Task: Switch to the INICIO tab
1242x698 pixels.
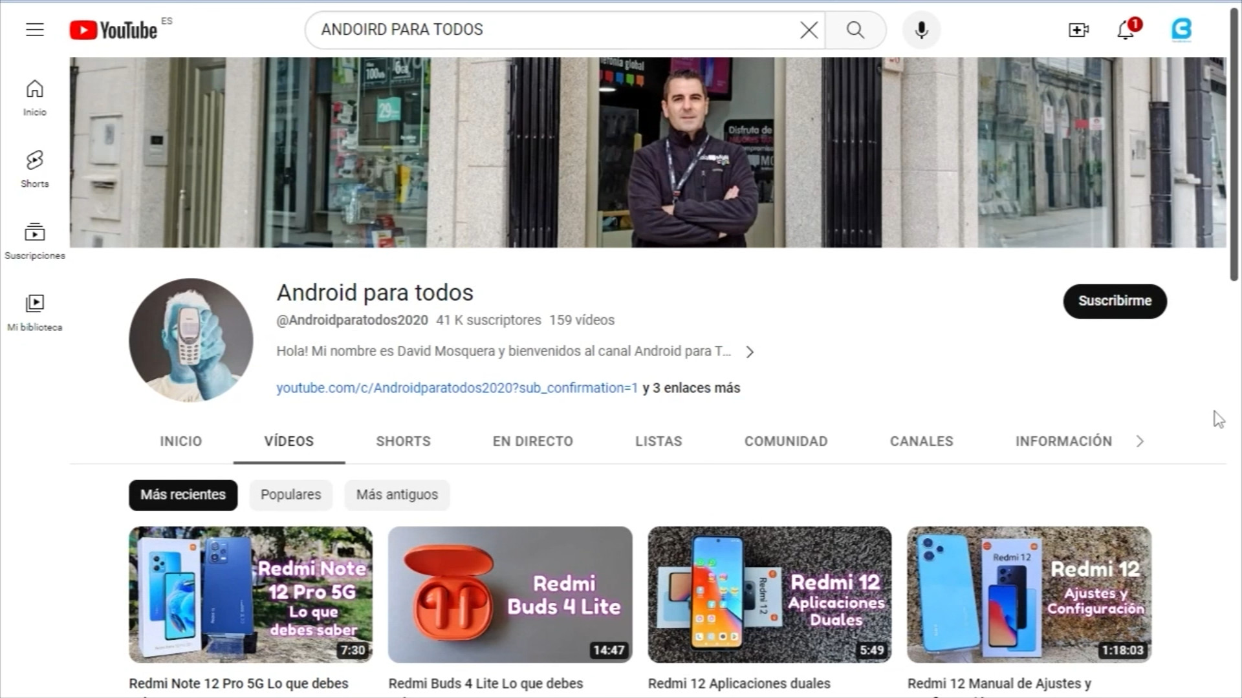Action: point(181,441)
